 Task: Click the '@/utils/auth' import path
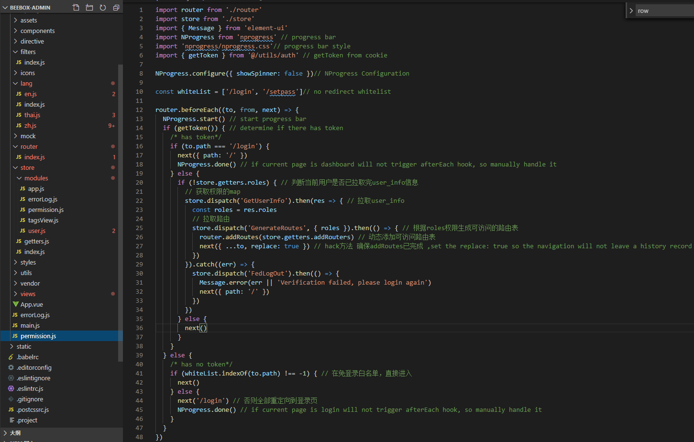(x=273, y=55)
